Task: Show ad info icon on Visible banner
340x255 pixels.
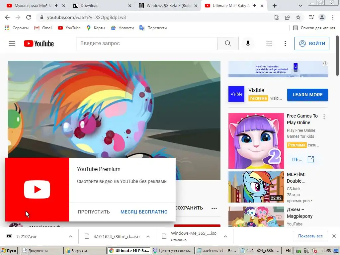Action: coord(325,63)
